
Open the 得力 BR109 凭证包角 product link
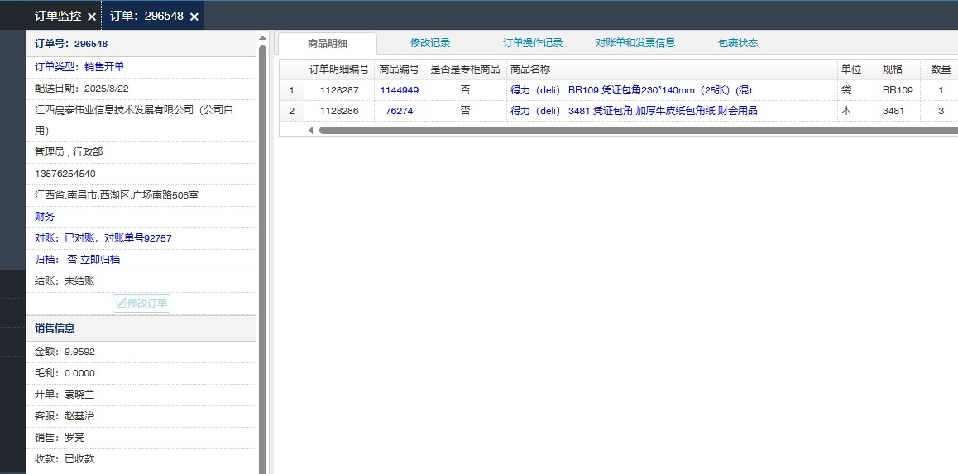pos(630,90)
